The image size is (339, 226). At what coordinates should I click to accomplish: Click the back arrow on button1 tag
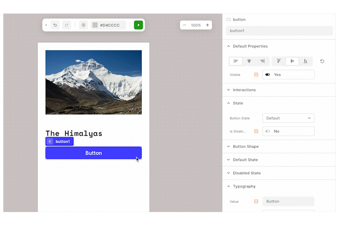tap(50, 142)
